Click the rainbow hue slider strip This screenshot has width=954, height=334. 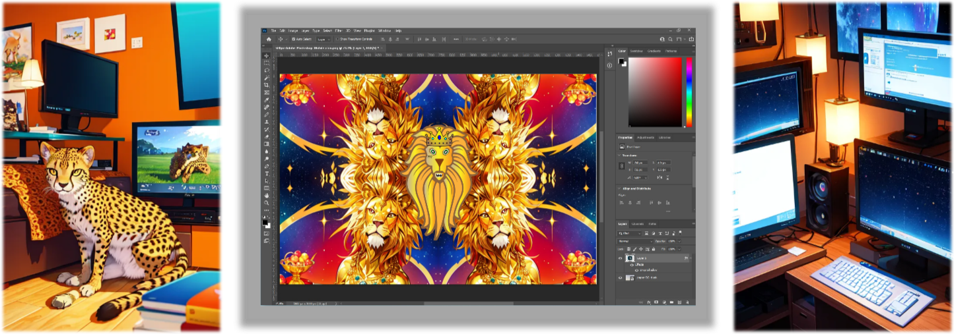point(689,92)
